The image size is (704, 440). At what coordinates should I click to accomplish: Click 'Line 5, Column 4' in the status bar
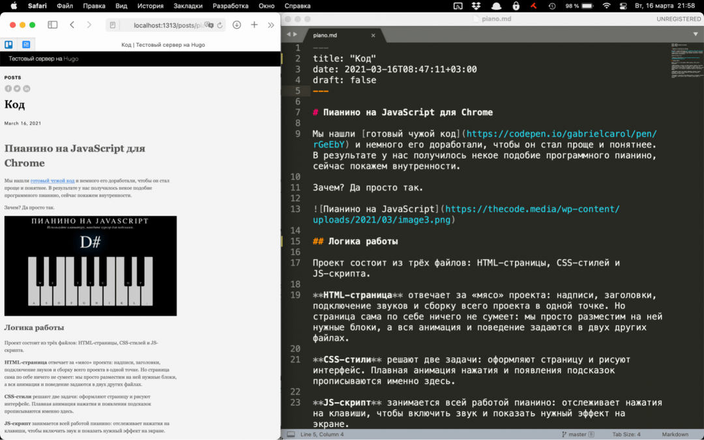(x=321, y=433)
